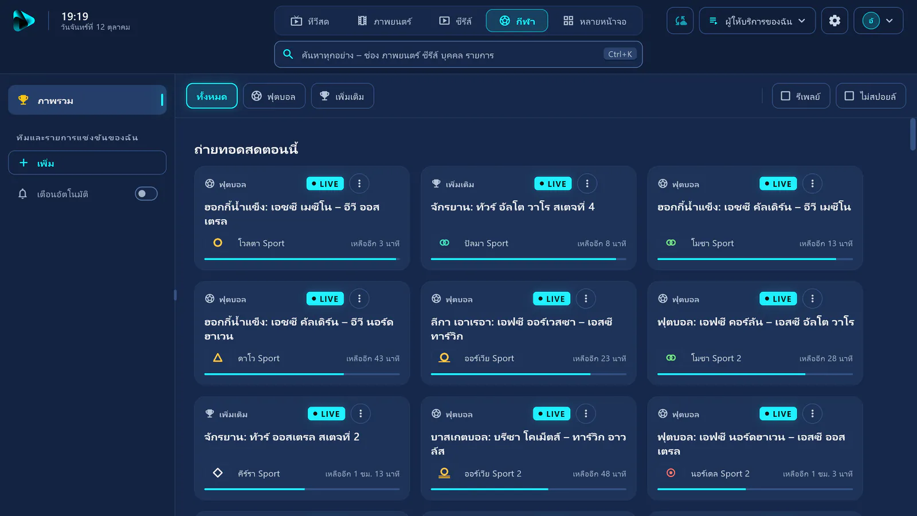The height and width of the screenshot is (516, 917).
Task: Open more options on เอชซี คัลเดิร์น – อีวี เมซีโน card
Action: click(x=812, y=183)
